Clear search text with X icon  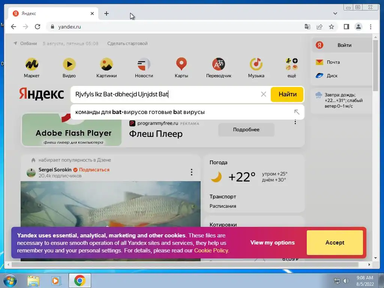pos(264,94)
